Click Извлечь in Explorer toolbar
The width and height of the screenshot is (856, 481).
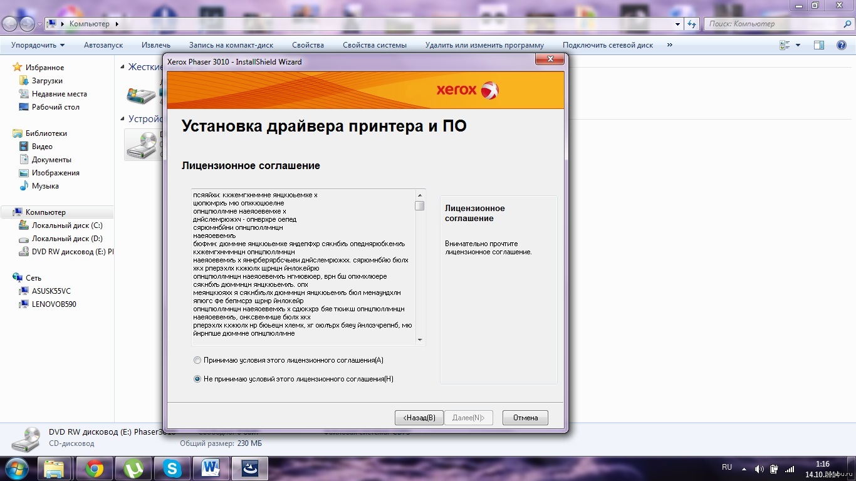tap(156, 45)
